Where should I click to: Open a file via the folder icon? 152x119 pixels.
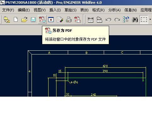(24, 20)
